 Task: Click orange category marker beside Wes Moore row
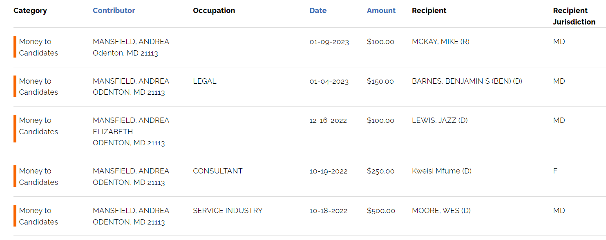(x=15, y=216)
